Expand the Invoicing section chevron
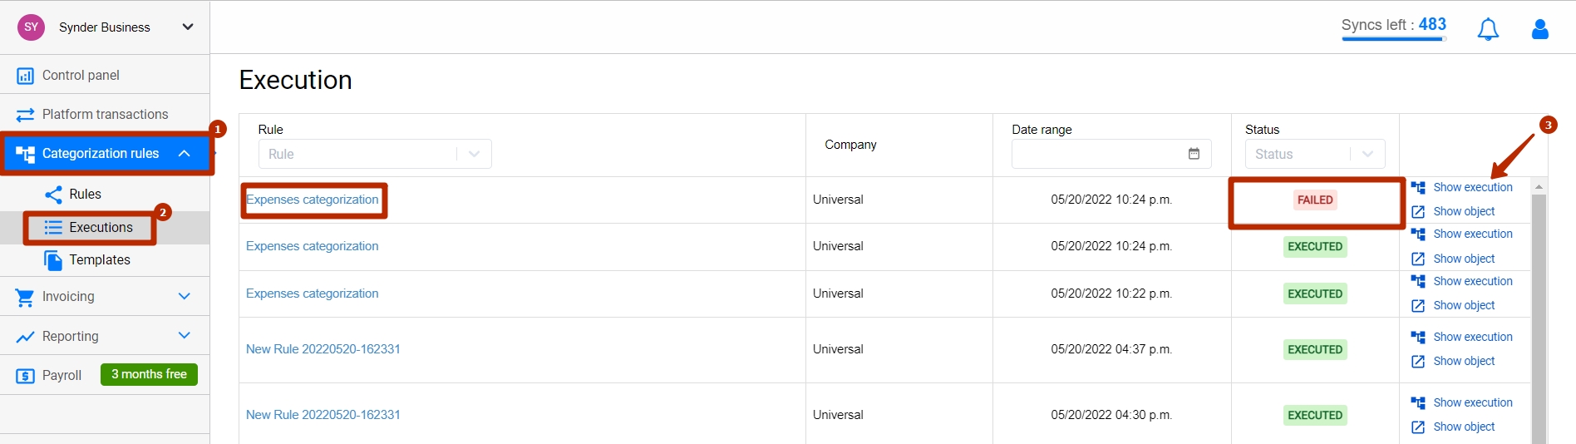 [185, 297]
